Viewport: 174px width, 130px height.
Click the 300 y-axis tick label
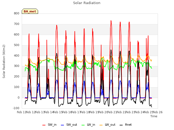[17, 66]
